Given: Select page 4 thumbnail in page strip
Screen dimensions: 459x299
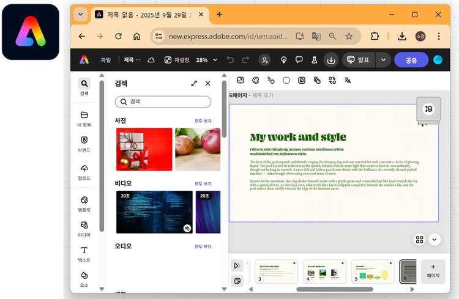Looking at the screenshot, I should tap(324, 272).
